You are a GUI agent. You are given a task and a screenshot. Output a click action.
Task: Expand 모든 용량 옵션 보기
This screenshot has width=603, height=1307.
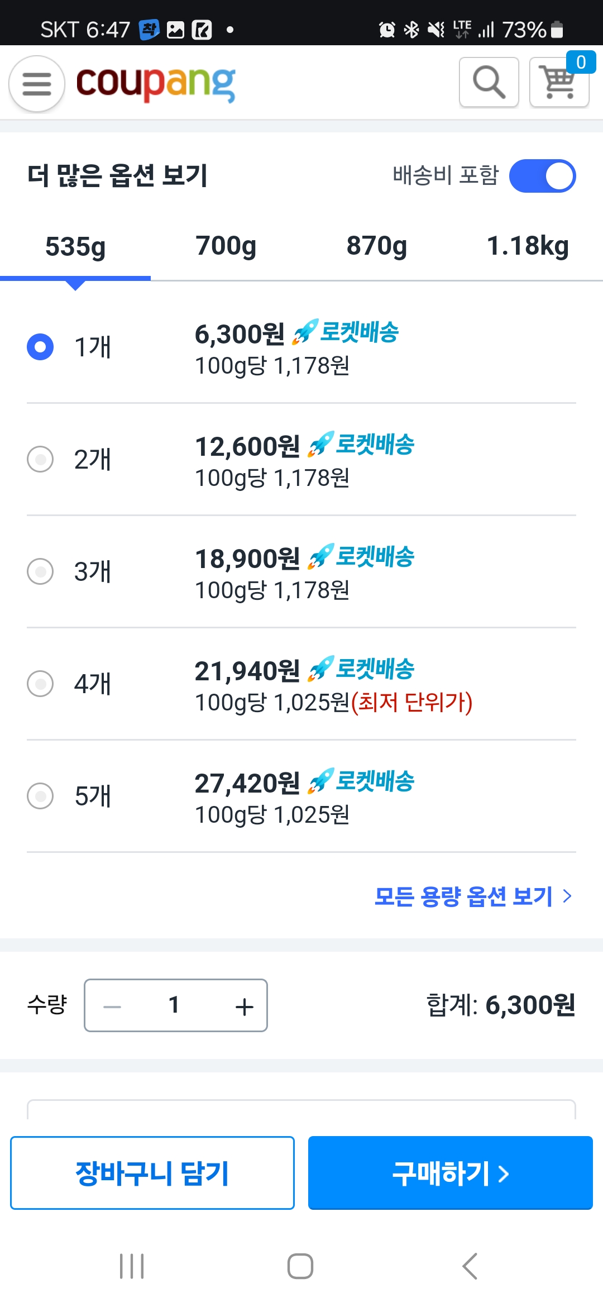click(472, 896)
